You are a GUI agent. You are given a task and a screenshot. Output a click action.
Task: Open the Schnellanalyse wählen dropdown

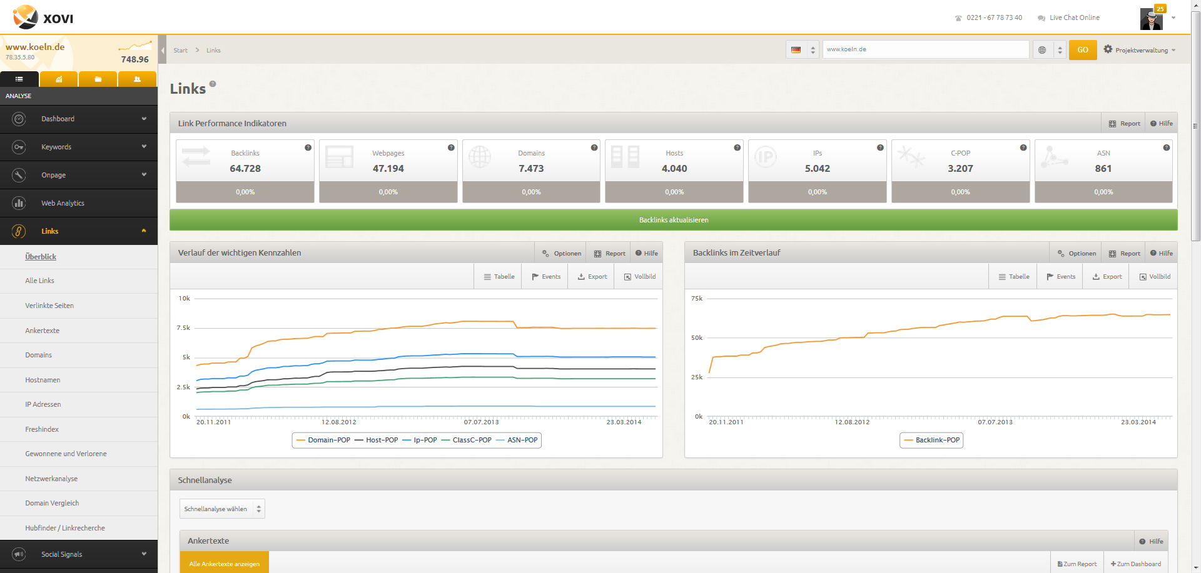coord(222,509)
